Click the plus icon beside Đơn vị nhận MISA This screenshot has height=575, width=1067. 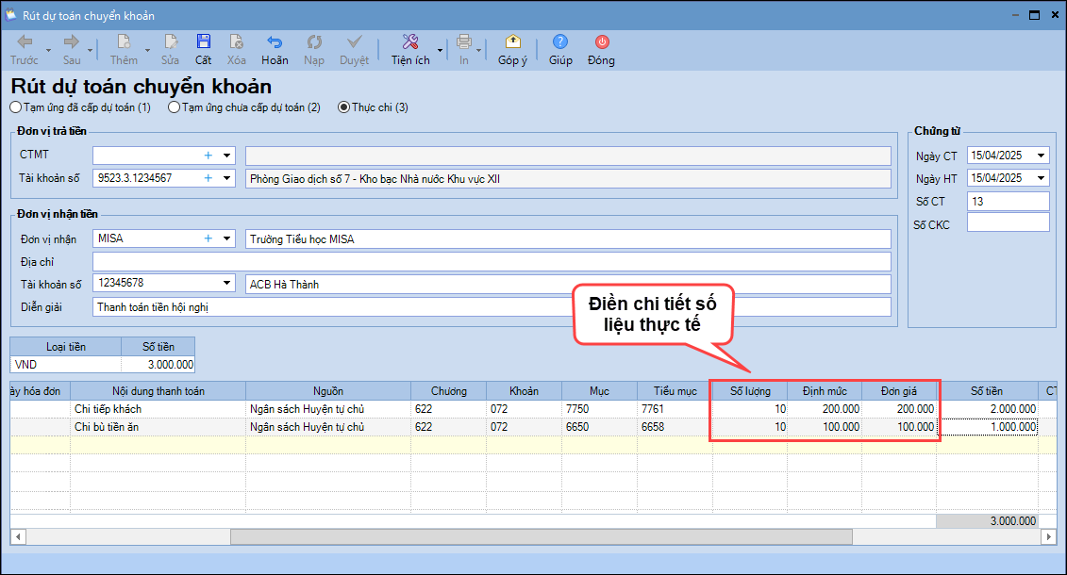point(208,238)
